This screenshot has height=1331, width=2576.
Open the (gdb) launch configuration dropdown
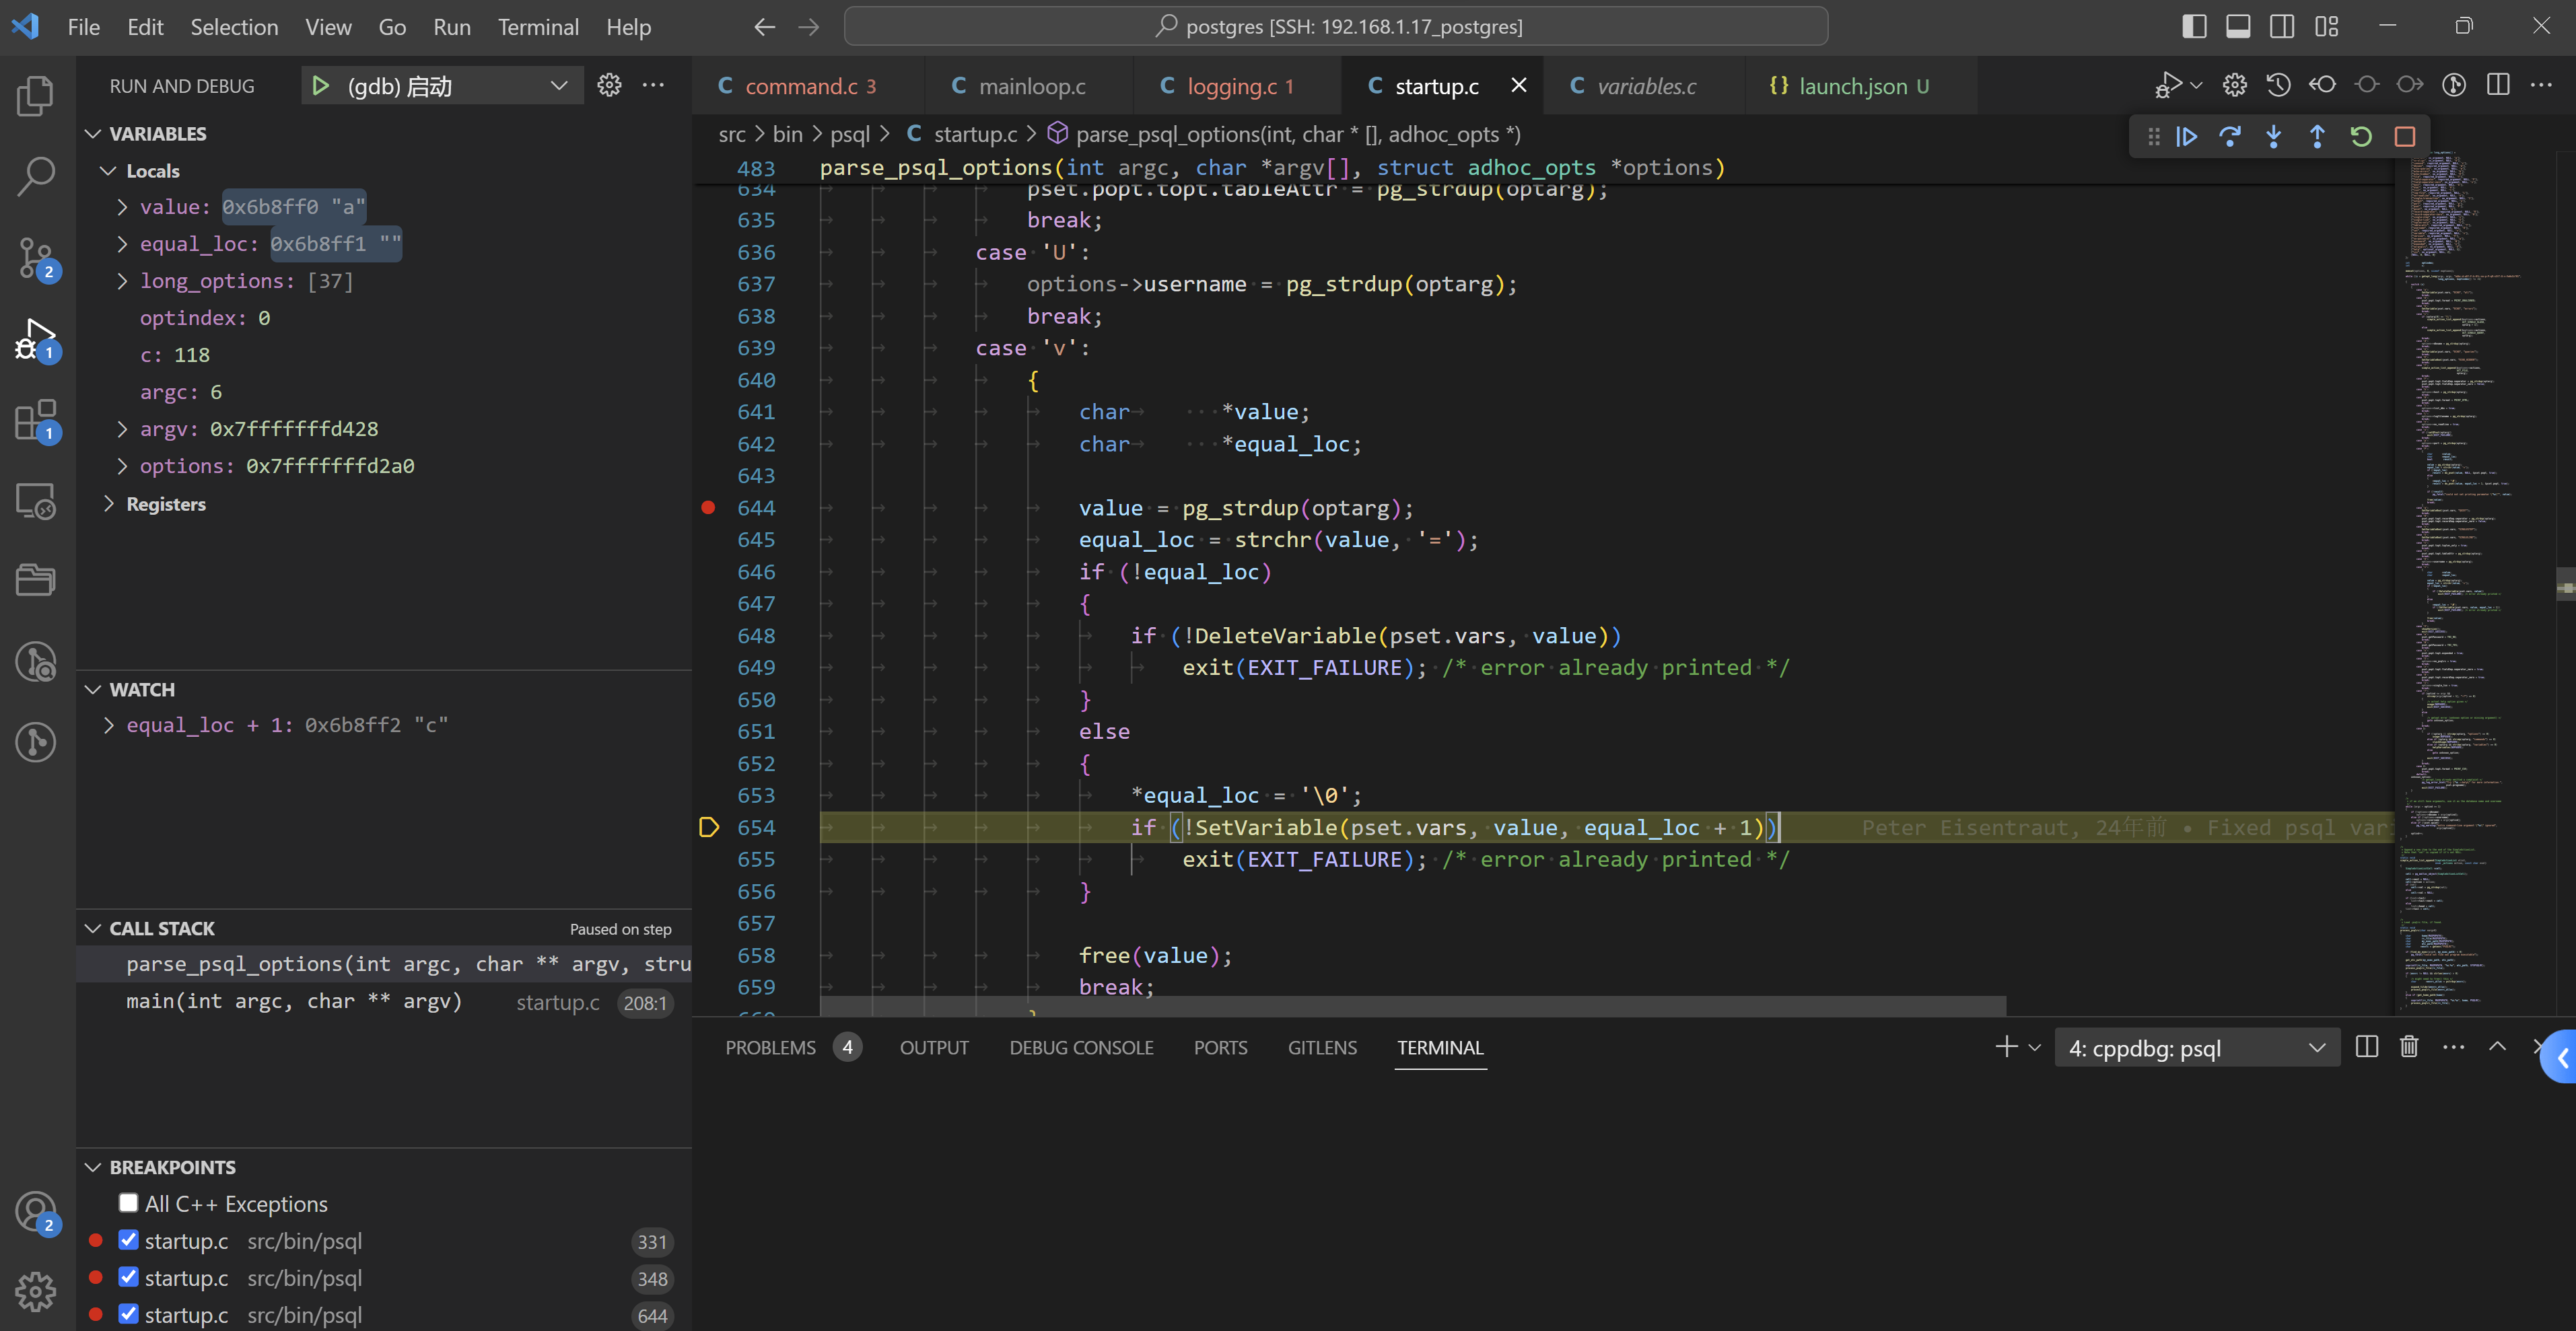558,86
